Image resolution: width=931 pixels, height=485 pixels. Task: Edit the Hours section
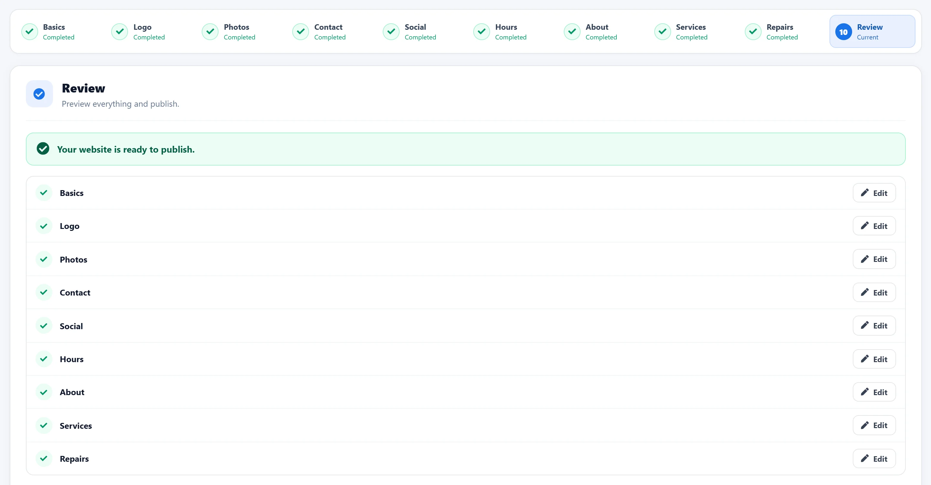click(x=874, y=359)
